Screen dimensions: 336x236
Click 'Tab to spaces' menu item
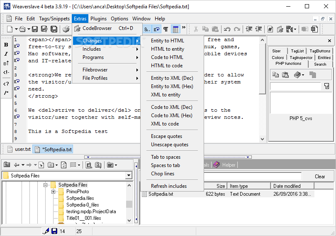click(172, 157)
